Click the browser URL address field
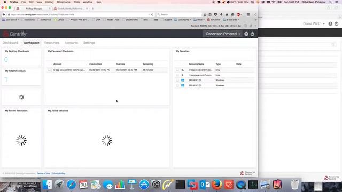Image resolution: width=342 pixels, height=192 pixels. pos(79,14)
